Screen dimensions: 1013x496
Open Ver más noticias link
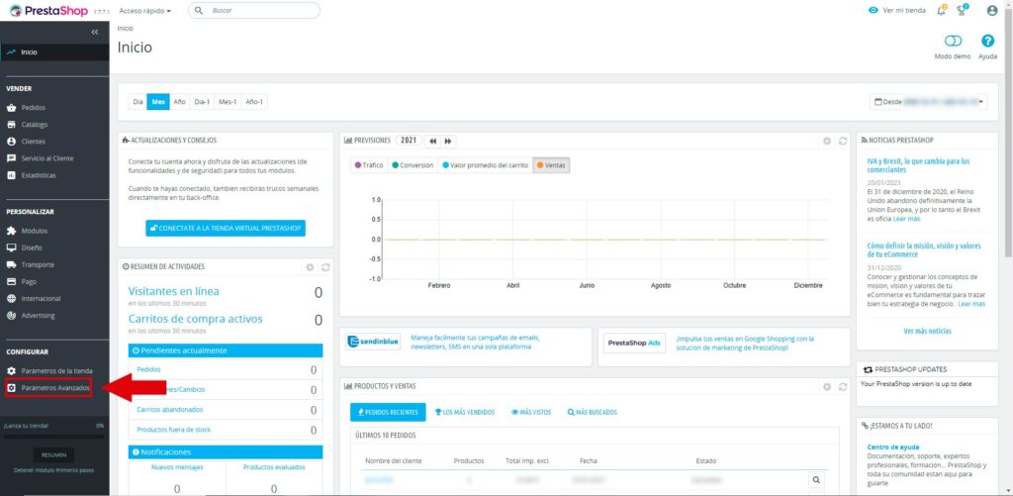click(x=927, y=331)
